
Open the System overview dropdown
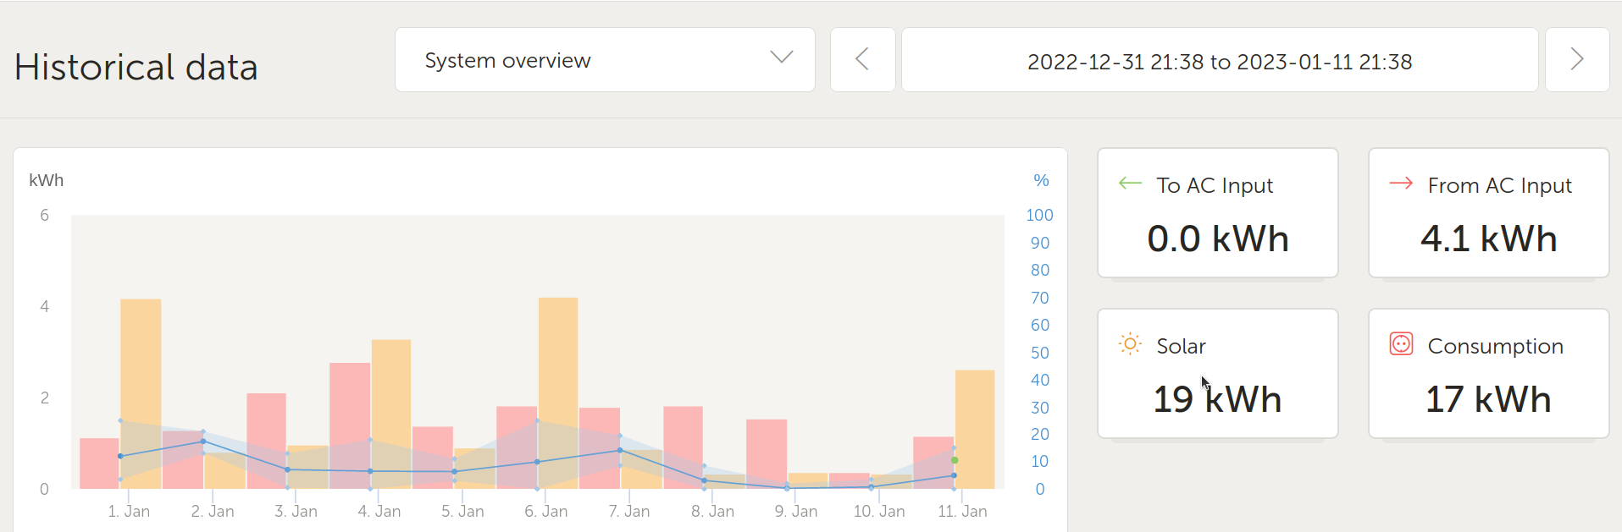pos(604,59)
